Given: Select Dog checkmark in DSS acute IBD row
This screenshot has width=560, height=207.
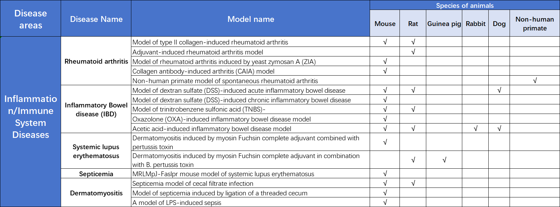Looking at the screenshot, I should [499, 90].
